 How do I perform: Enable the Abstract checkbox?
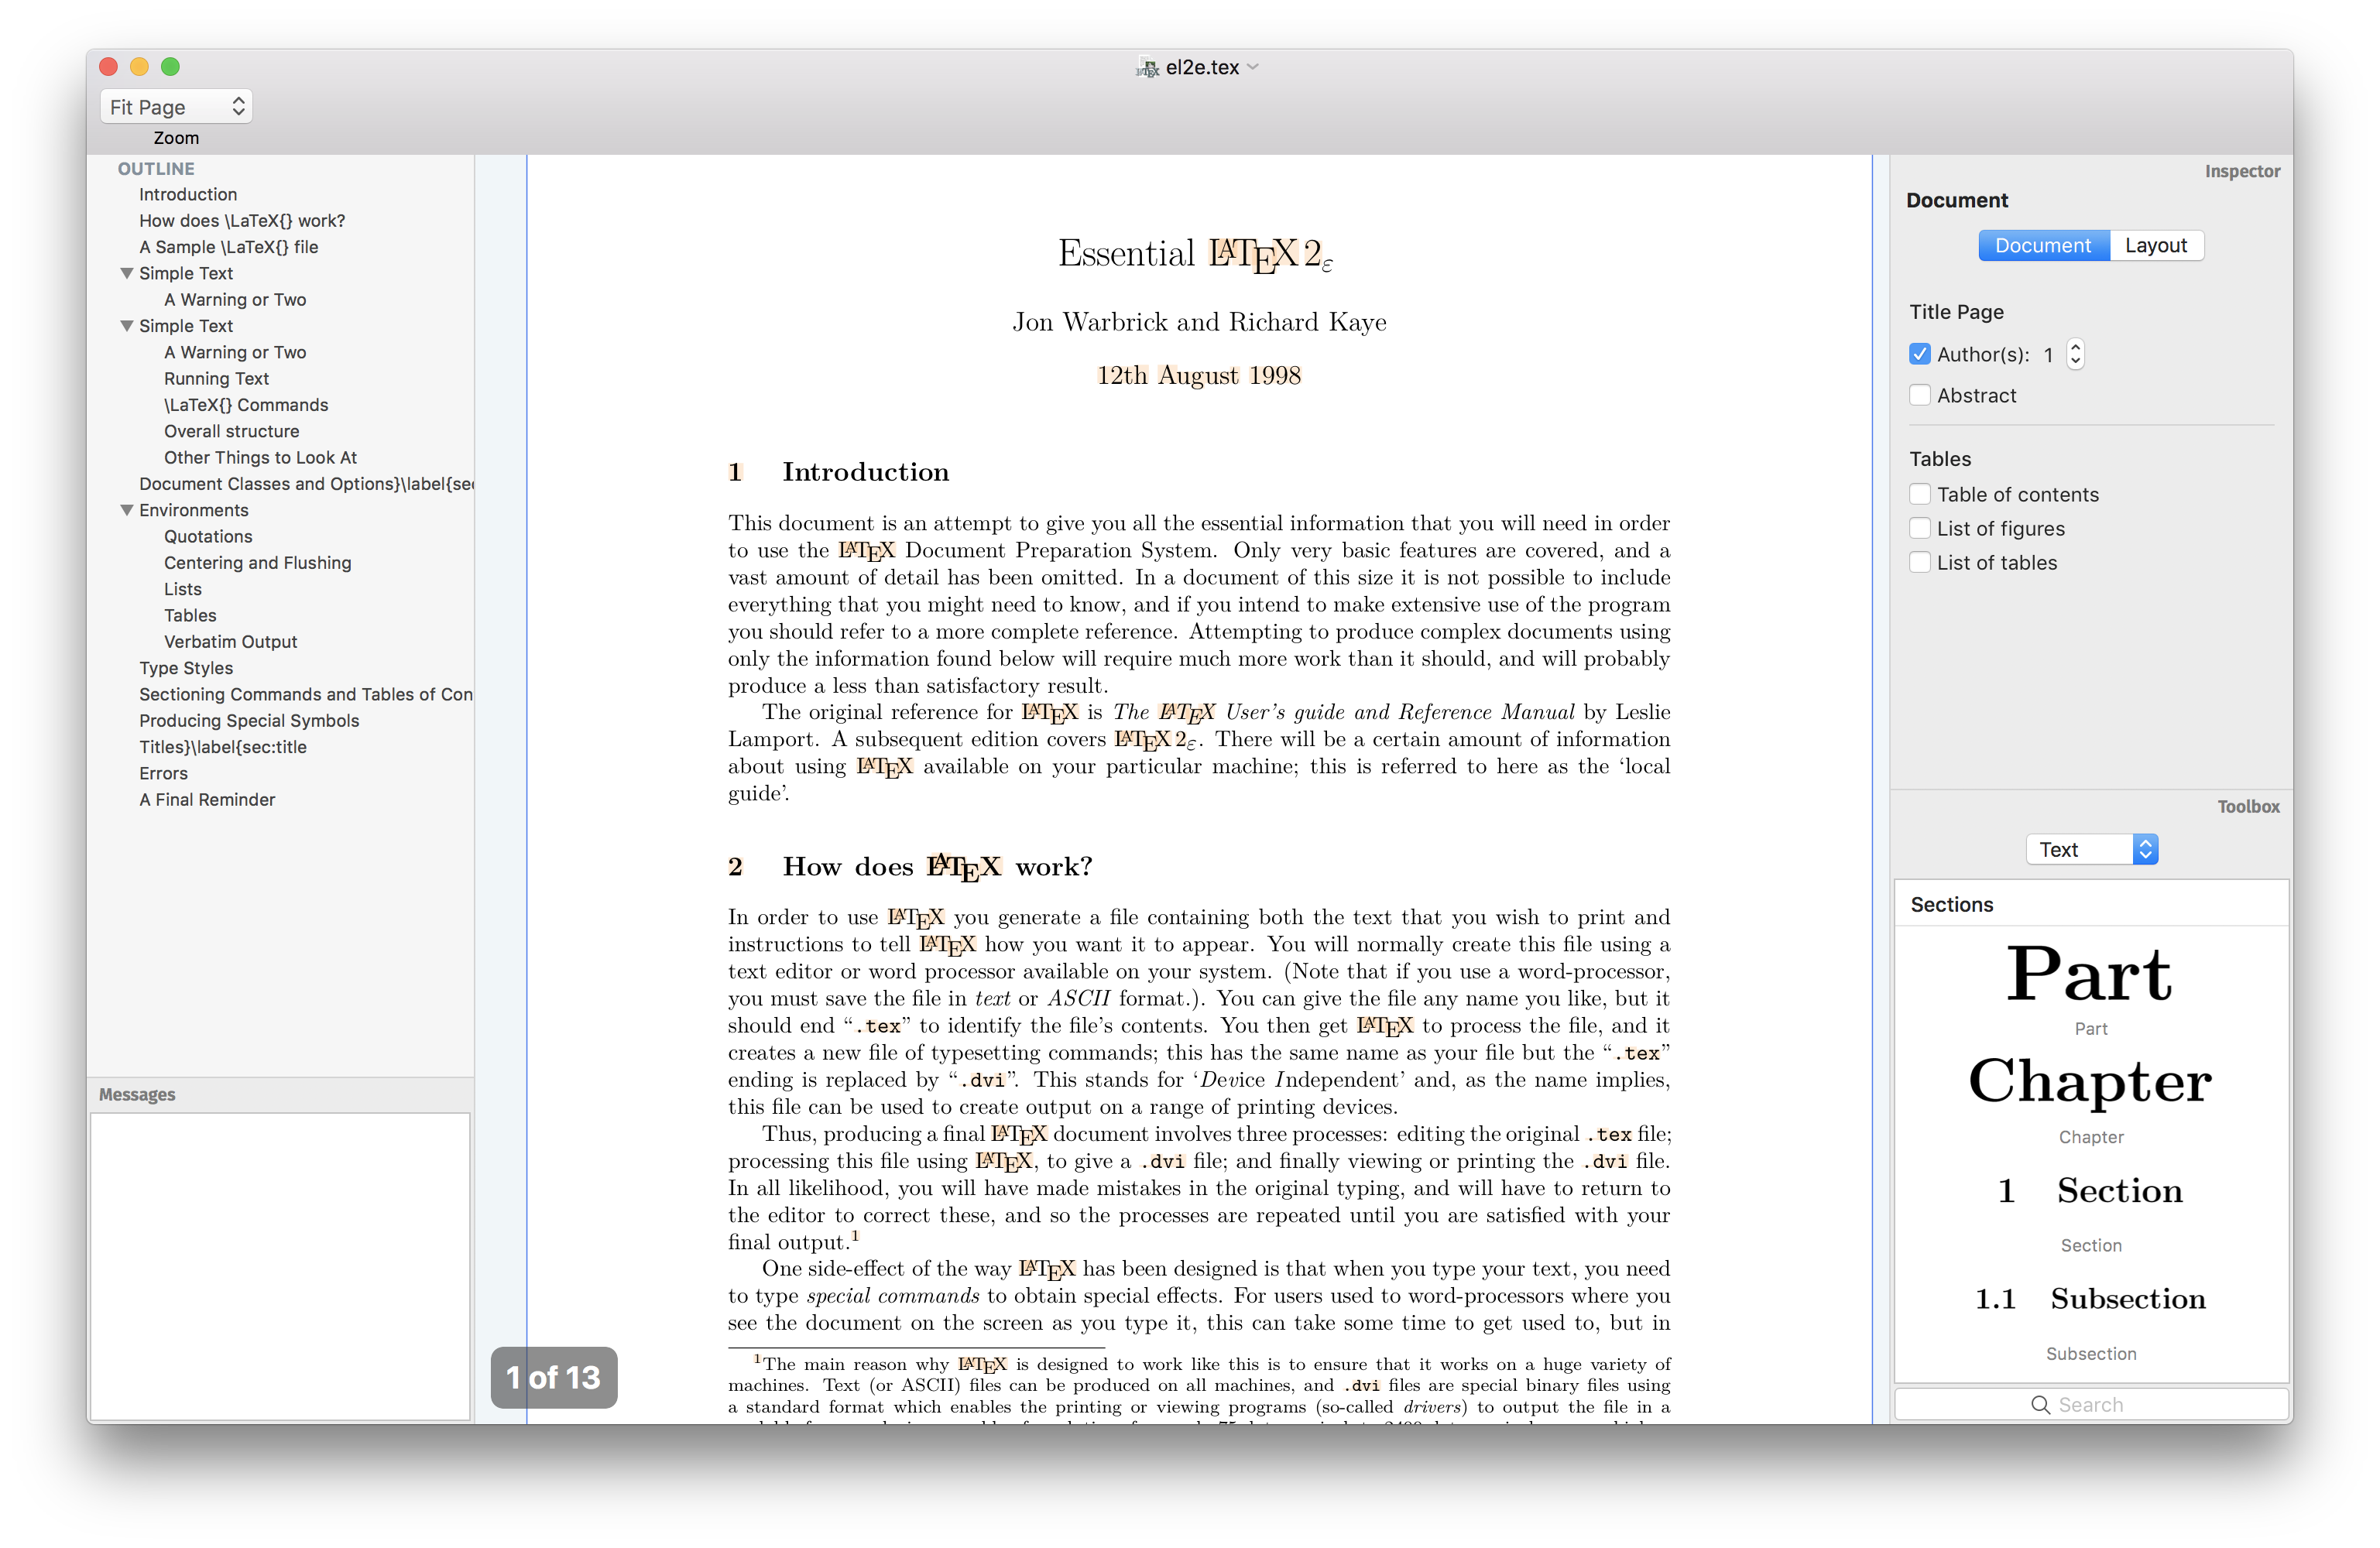tap(1919, 396)
